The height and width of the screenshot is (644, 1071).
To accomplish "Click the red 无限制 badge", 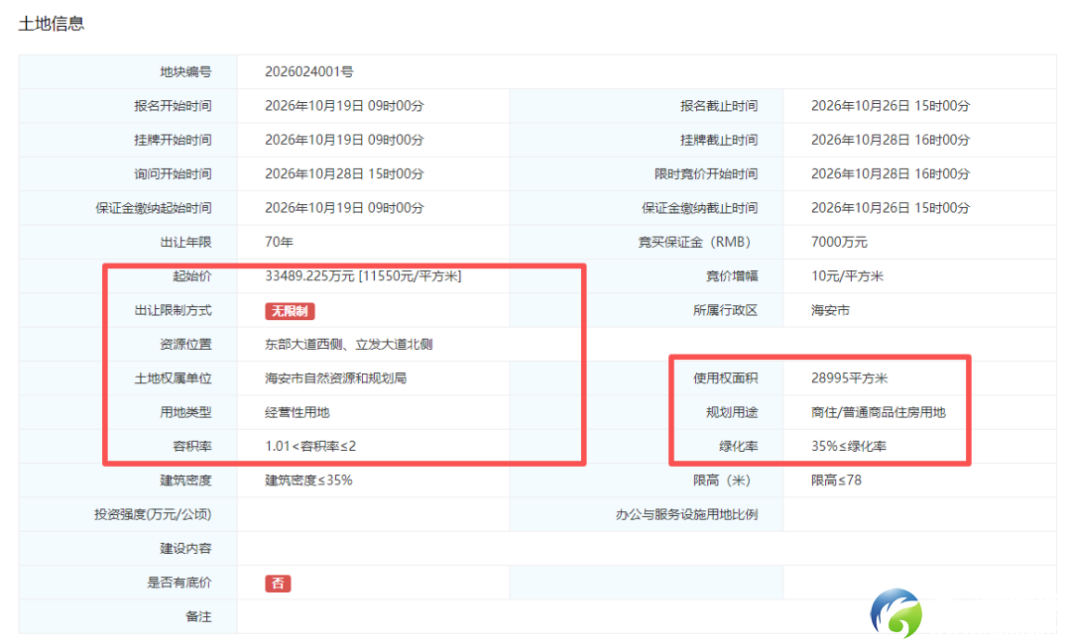I will (x=290, y=311).
